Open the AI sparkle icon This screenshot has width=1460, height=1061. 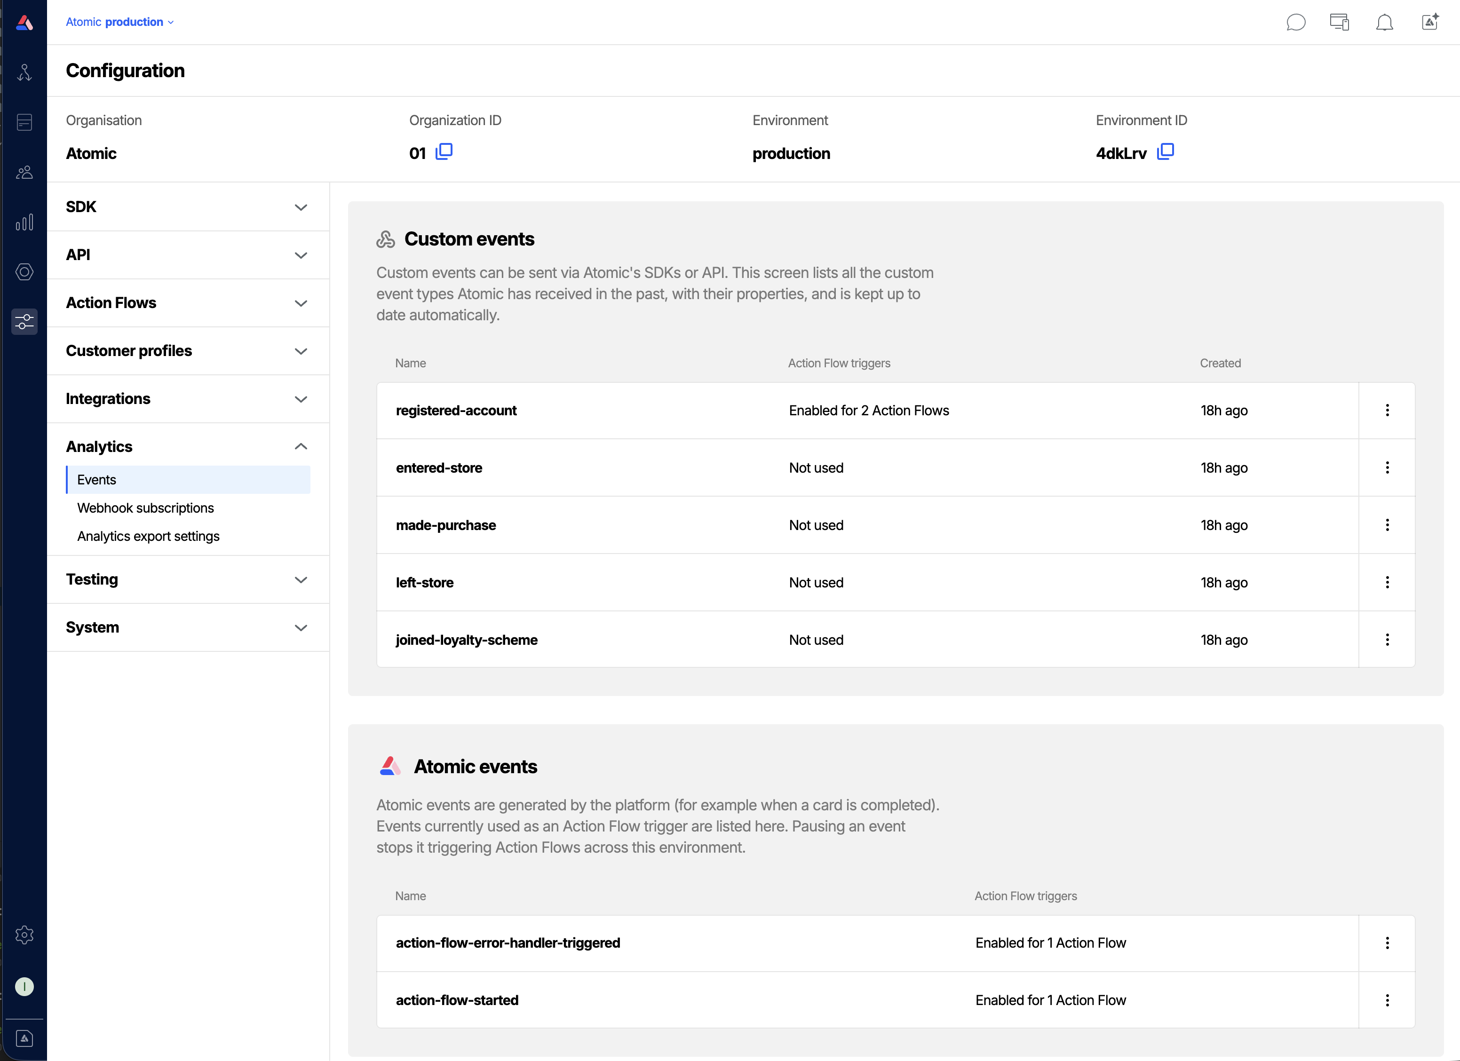pyautogui.click(x=1430, y=23)
